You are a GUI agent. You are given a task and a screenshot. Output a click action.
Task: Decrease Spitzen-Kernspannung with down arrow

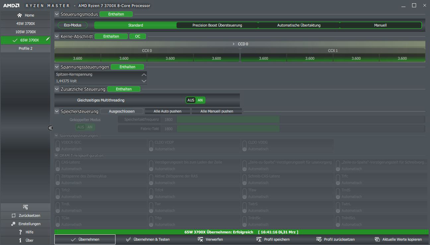pyautogui.click(x=144, y=81)
